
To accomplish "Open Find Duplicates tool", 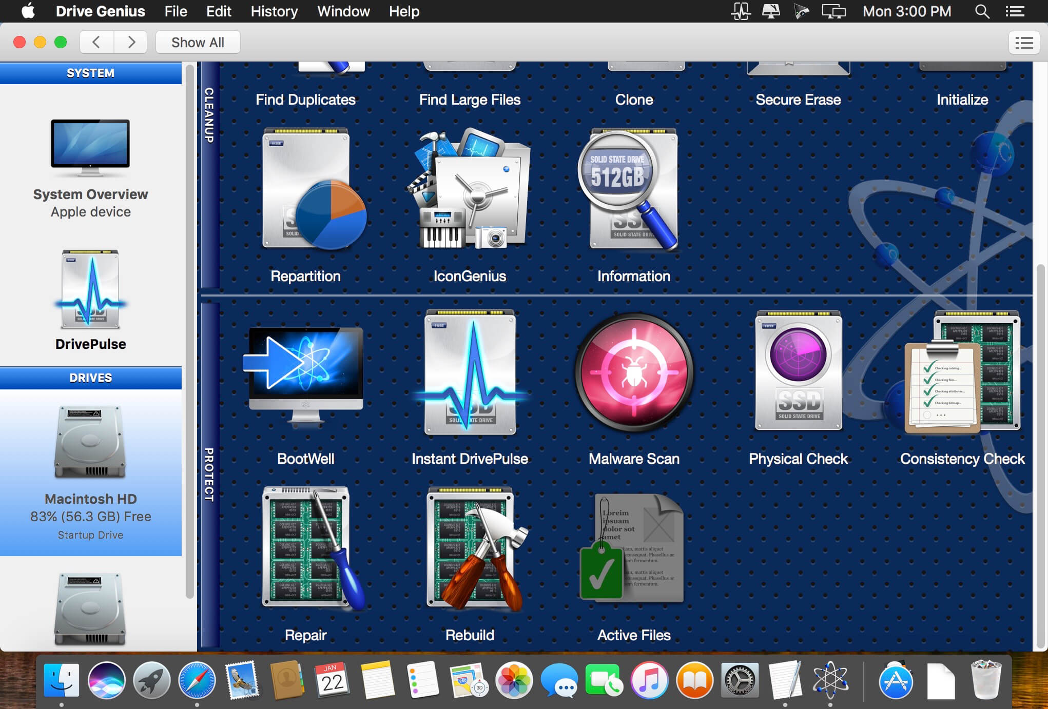I will click(x=306, y=100).
